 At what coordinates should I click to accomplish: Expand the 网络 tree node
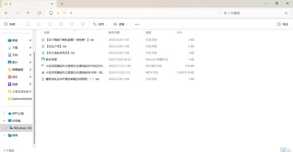[4, 135]
